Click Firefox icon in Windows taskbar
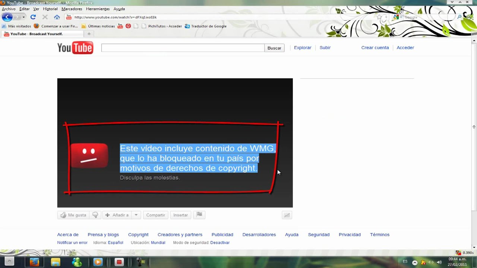The image size is (477, 268). (x=34, y=262)
